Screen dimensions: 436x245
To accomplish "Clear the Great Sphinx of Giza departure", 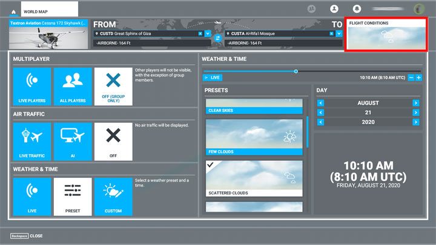I will point(200,33).
